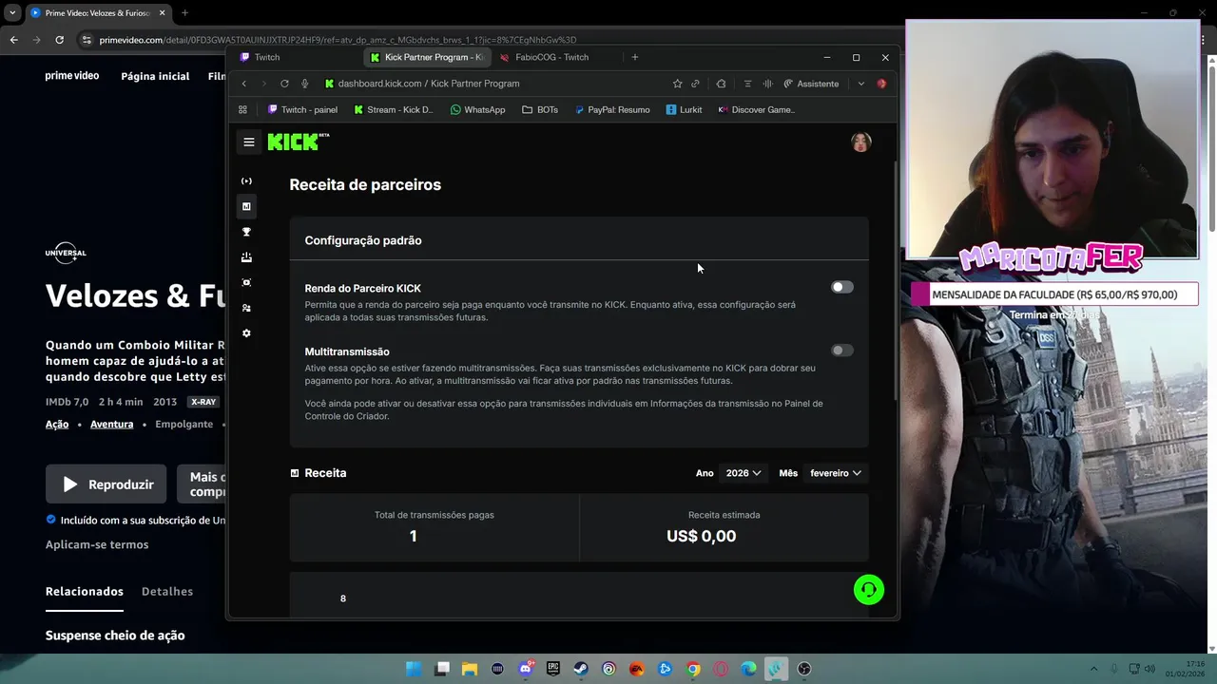Copy the page link icon in address bar
Viewport: 1217px width, 684px height.
click(695, 84)
